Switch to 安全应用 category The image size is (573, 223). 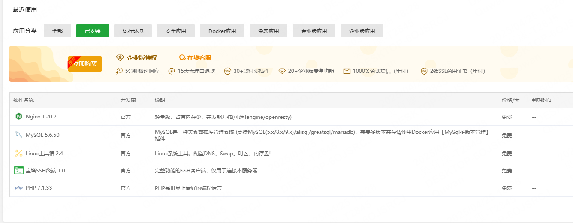(x=176, y=31)
